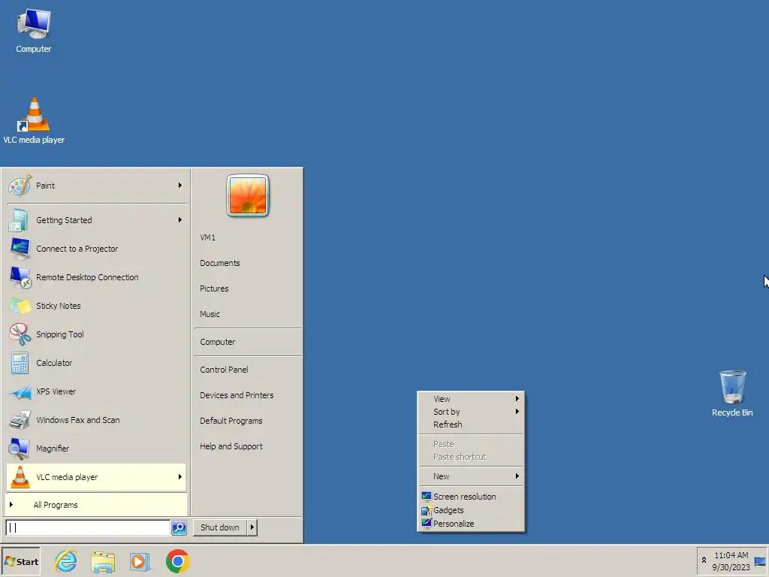Screen dimensions: 769x577
Task: Launch Calculator icon
Action: point(20,363)
